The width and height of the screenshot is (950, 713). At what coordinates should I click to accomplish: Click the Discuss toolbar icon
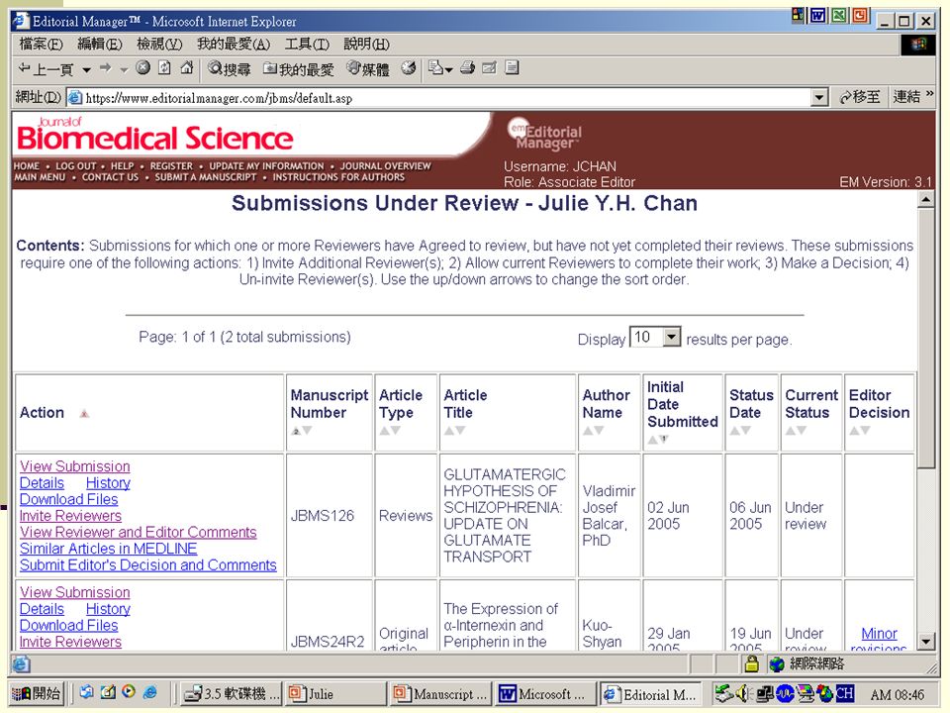point(512,68)
